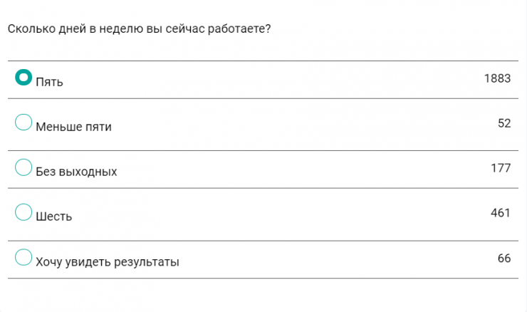Select 'Хочу увидеть результаты' radio button
The image size is (527, 312).
(x=24, y=257)
